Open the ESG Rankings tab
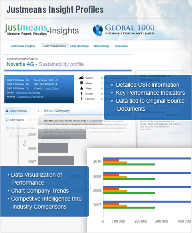 79,46
